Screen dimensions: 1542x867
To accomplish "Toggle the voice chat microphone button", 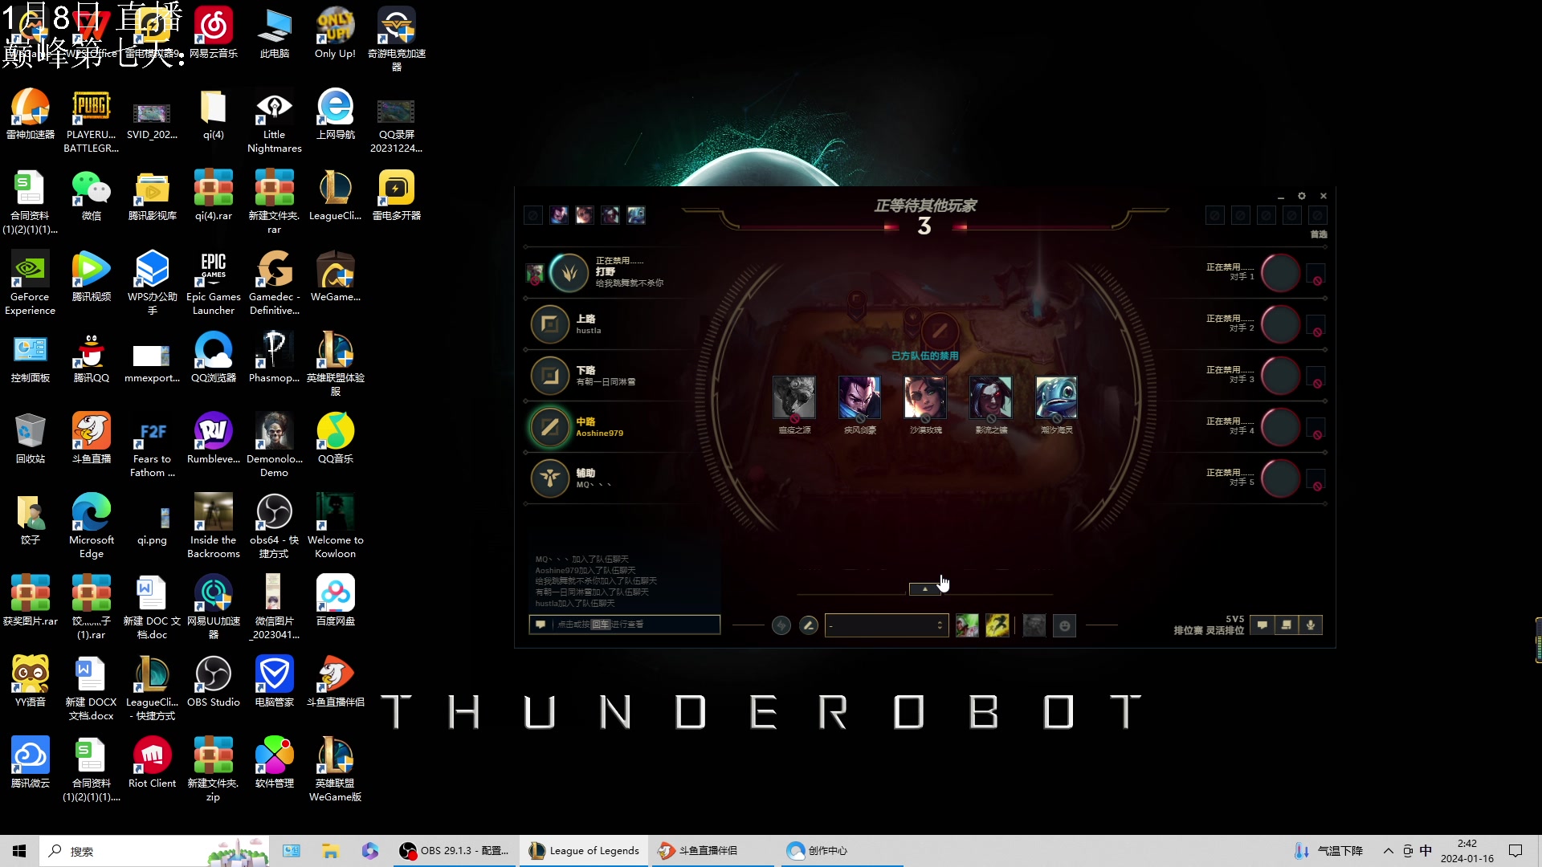I will 1311,625.
